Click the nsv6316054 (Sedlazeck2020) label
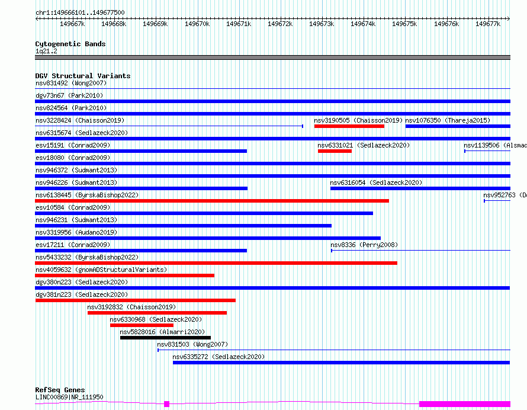Image resolution: width=527 pixels, height=410 pixels. pos(376,182)
